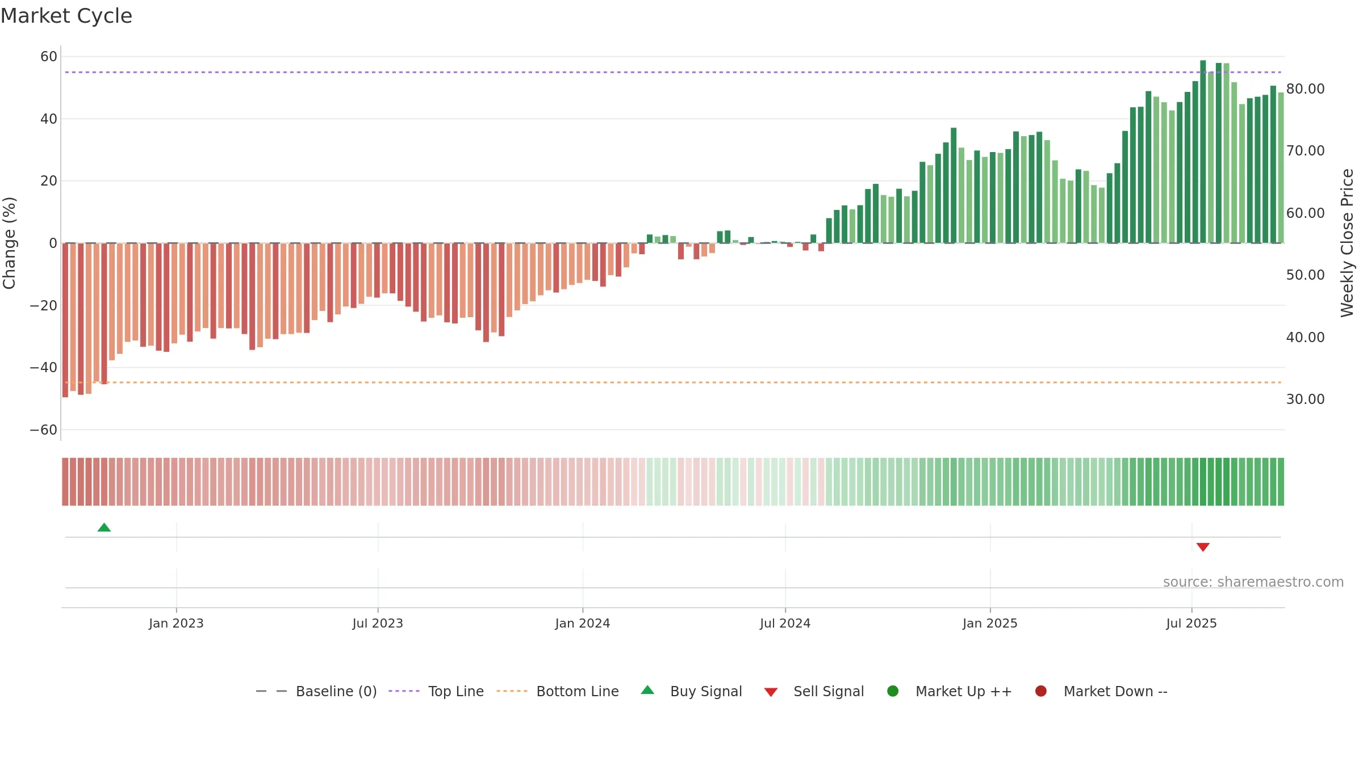Toggle Baseline (0) legend entry

[316, 691]
